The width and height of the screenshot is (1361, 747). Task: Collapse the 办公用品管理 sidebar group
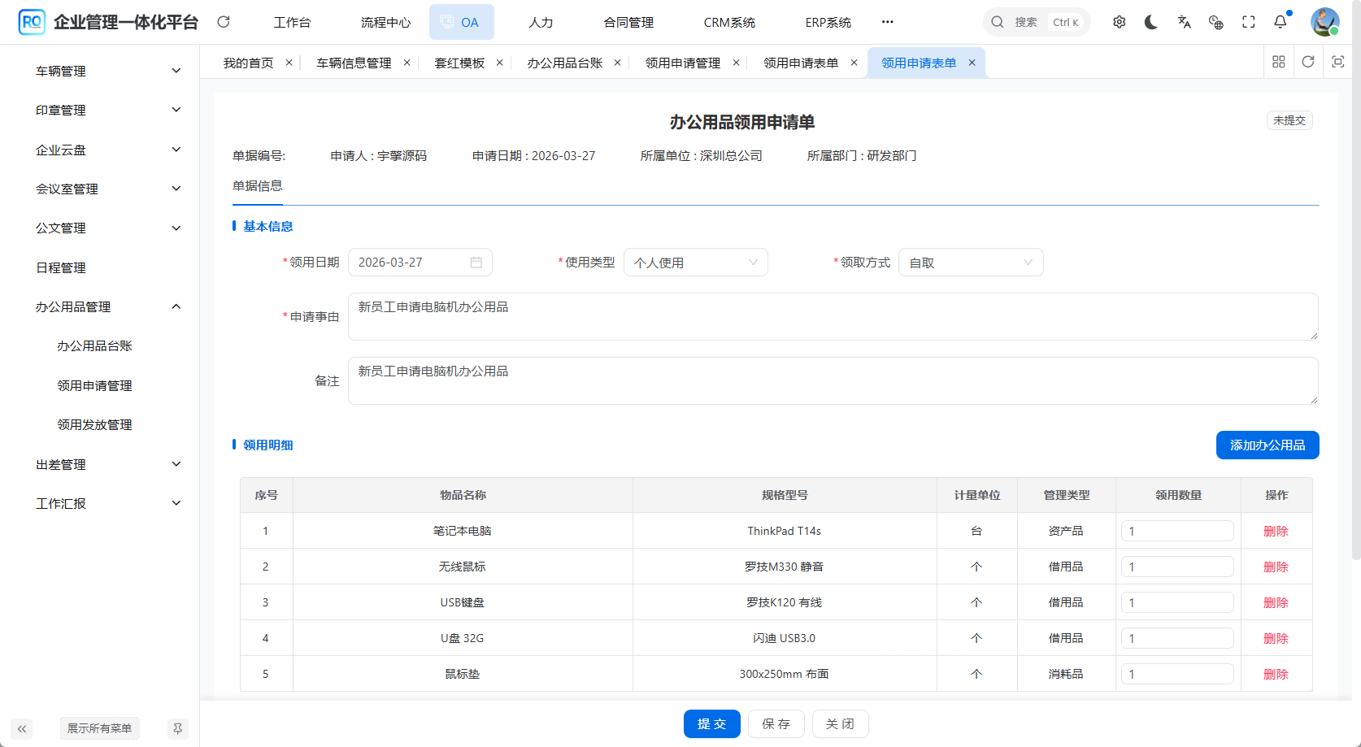(106, 306)
